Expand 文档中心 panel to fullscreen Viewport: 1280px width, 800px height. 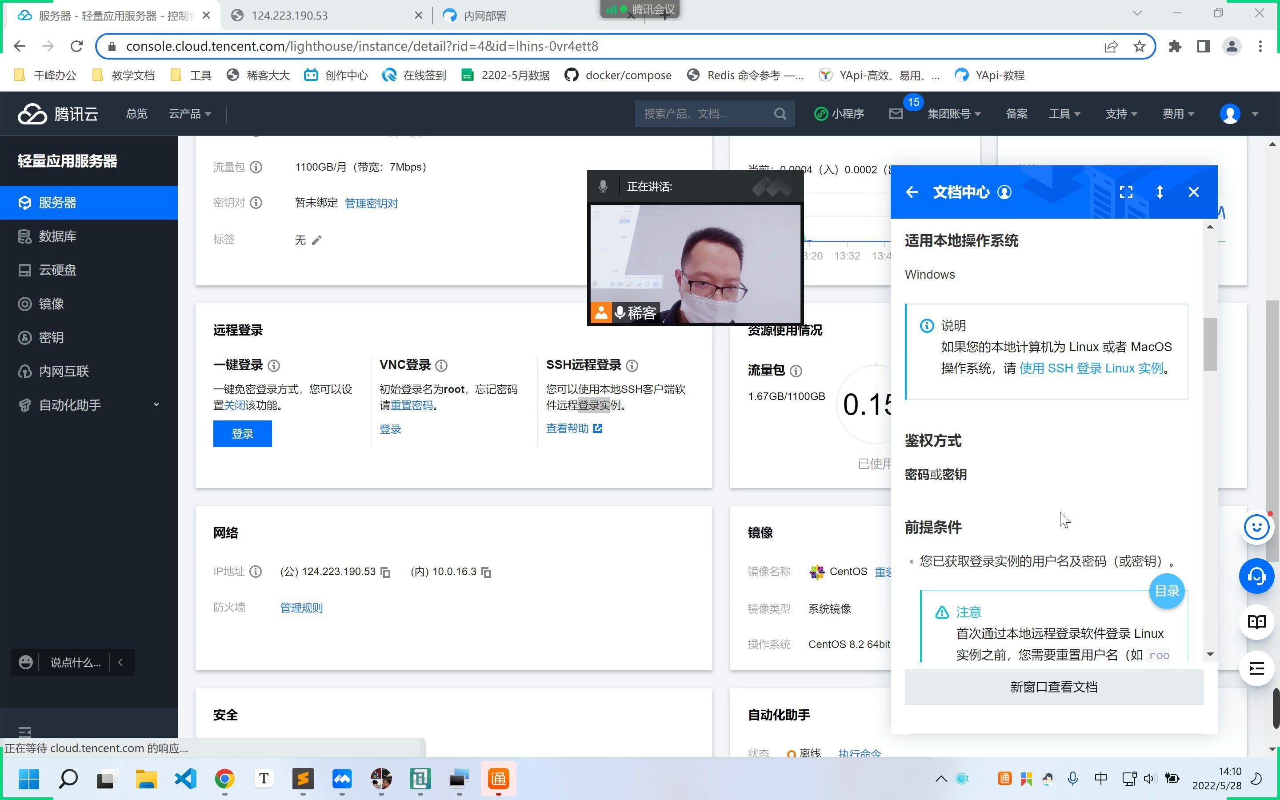tap(1126, 192)
